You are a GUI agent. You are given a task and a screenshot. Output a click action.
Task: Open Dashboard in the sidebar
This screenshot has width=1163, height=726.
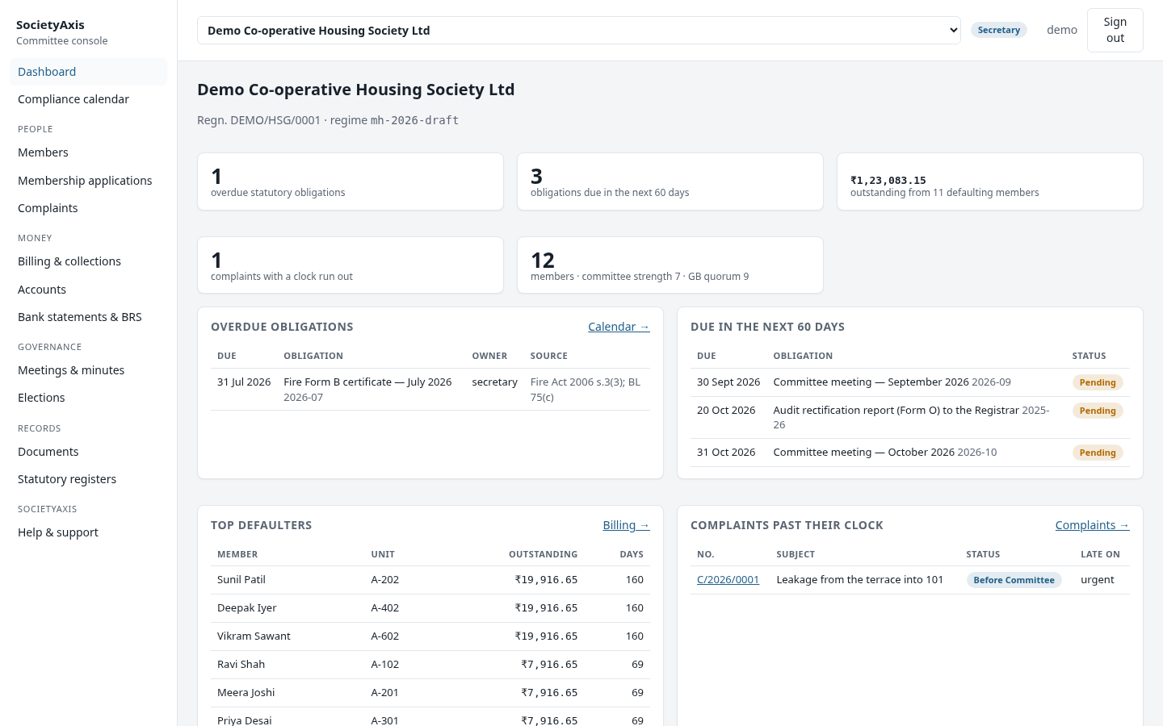tap(88, 72)
